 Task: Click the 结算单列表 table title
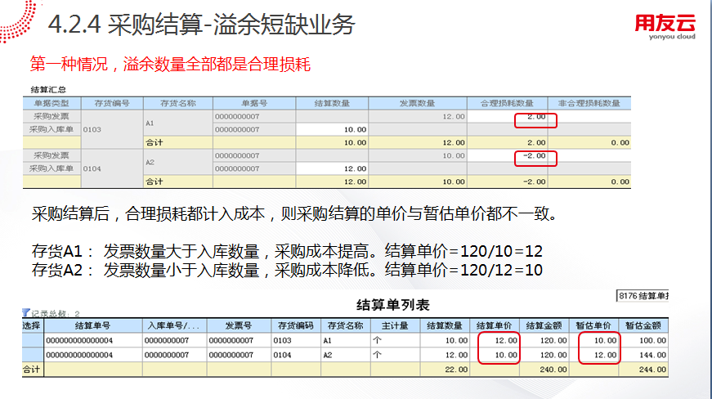392,305
